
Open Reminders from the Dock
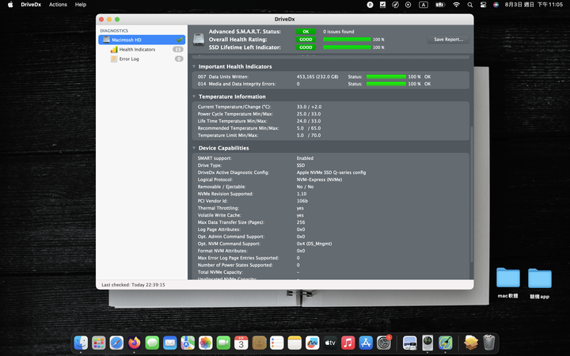pos(276,343)
